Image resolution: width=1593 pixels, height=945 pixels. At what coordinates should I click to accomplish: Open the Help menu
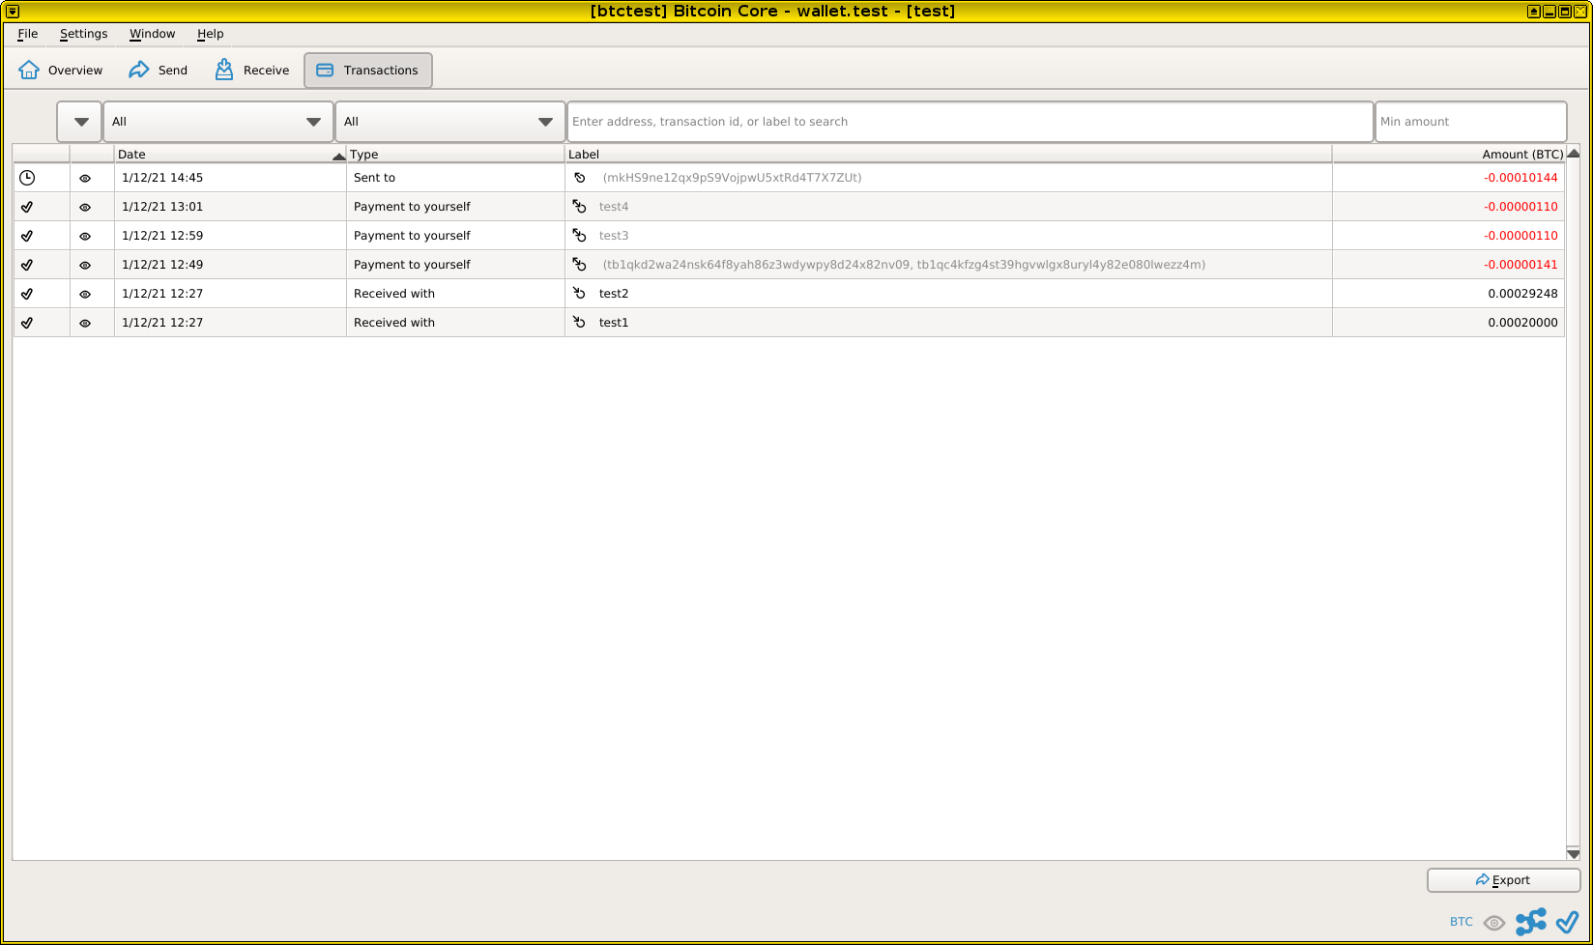coord(211,34)
